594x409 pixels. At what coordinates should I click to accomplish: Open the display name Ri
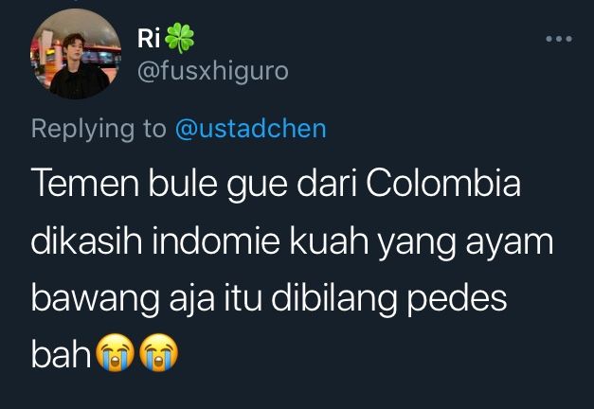(149, 38)
